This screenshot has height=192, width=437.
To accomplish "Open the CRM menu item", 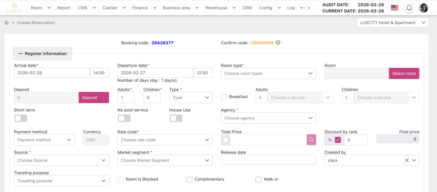I will click(x=247, y=8).
